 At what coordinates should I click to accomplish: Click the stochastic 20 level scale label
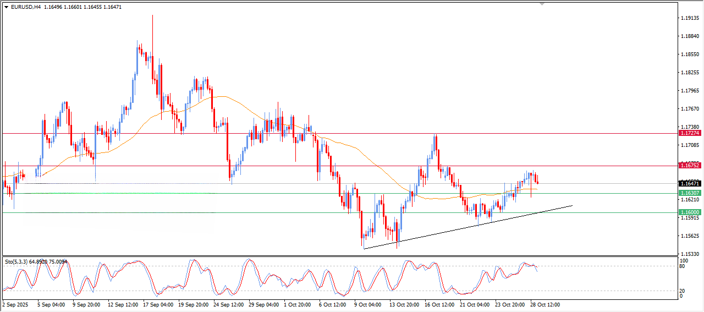pyautogui.click(x=683, y=291)
